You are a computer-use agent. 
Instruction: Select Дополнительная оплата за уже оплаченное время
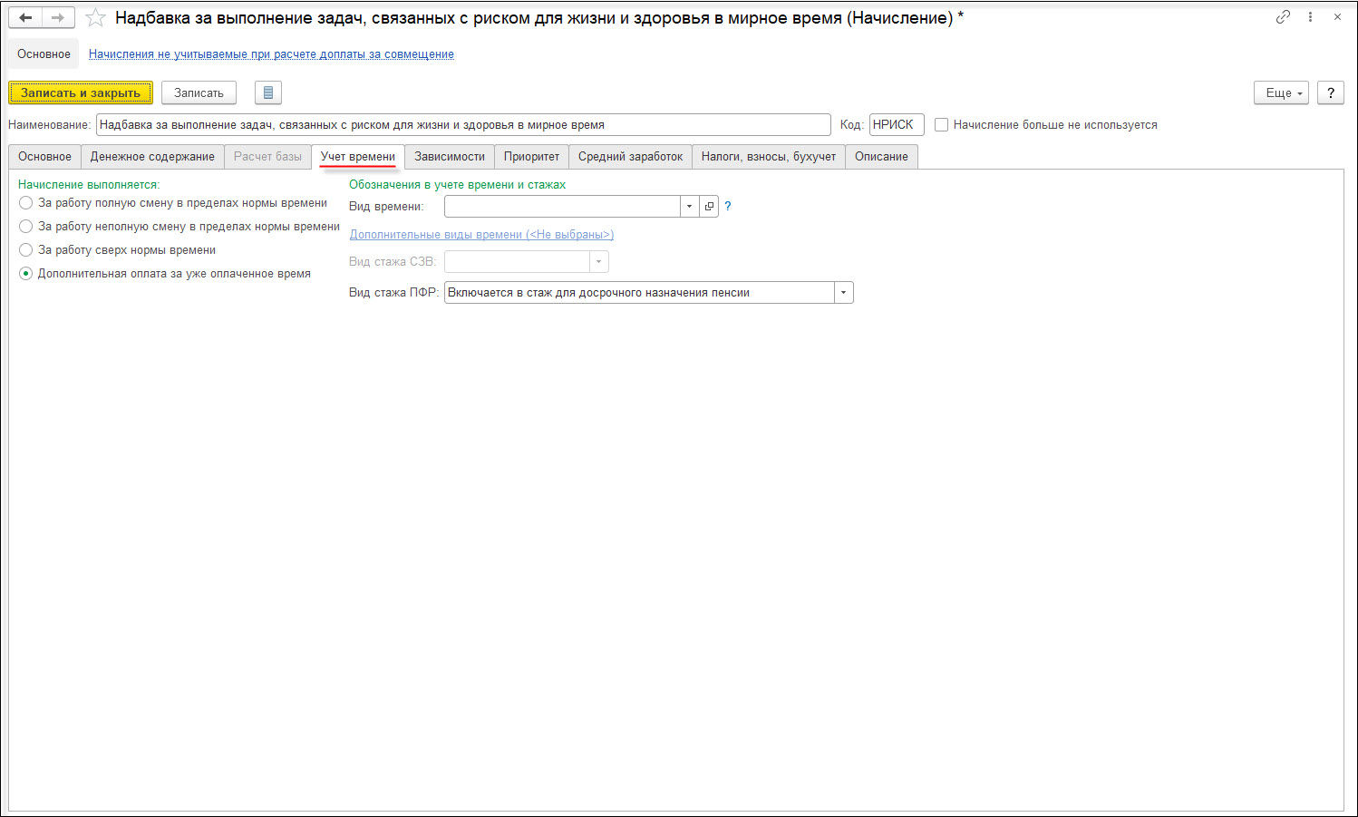click(26, 274)
